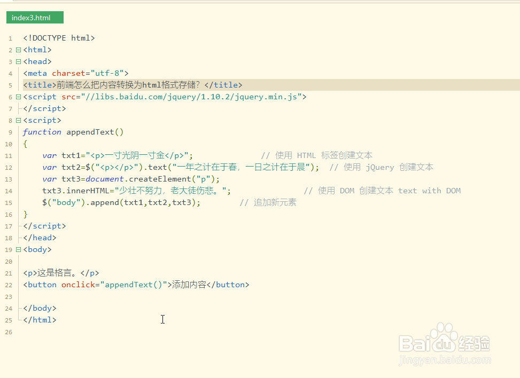Click the function appendText() declaration
The width and height of the screenshot is (520, 378).
coord(73,132)
